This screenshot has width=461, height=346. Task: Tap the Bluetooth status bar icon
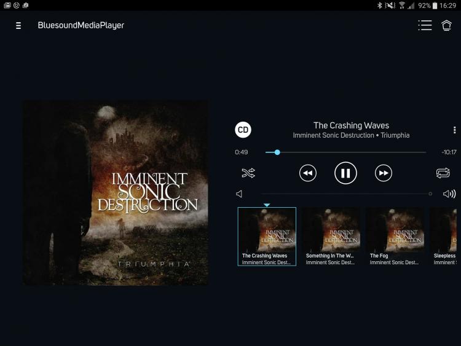(379, 6)
